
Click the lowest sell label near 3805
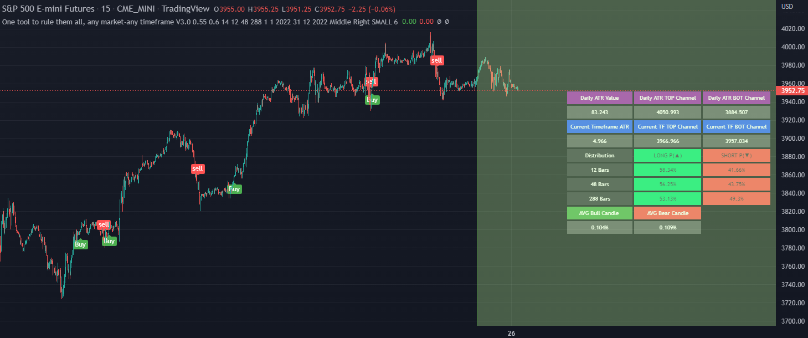103,224
